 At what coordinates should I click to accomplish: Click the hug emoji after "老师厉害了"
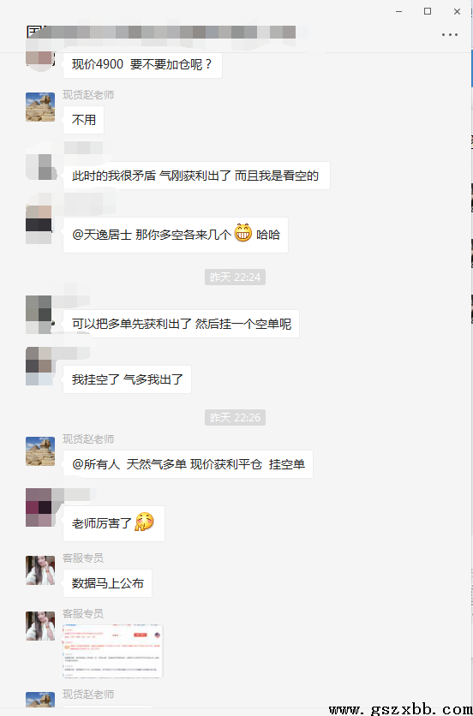coord(144,522)
